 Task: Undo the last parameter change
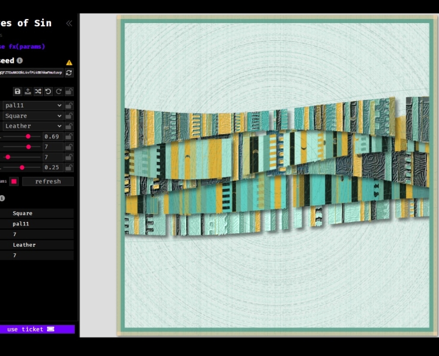(x=48, y=91)
